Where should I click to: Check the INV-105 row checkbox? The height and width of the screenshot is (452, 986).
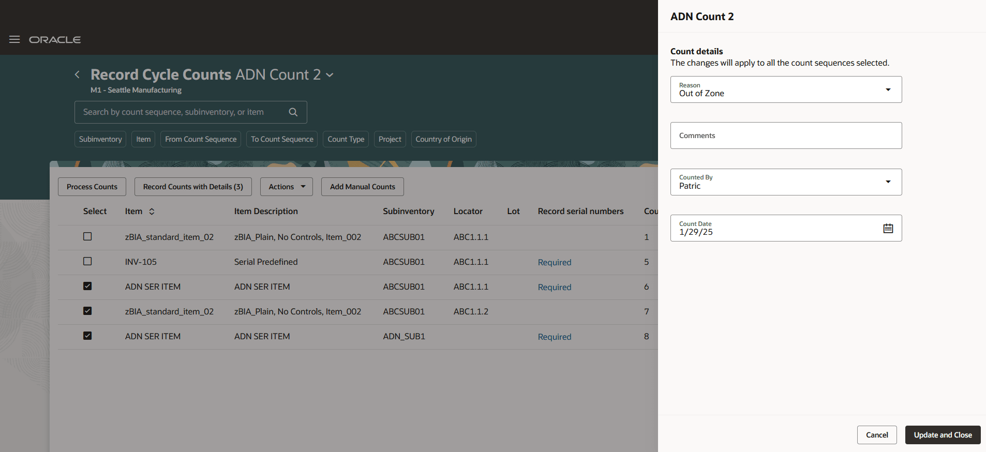click(87, 261)
